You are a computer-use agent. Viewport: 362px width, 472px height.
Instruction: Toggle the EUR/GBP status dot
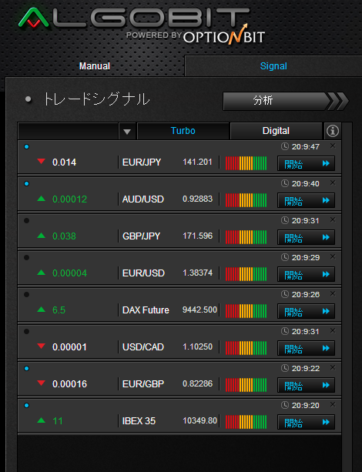(x=26, y=369)
